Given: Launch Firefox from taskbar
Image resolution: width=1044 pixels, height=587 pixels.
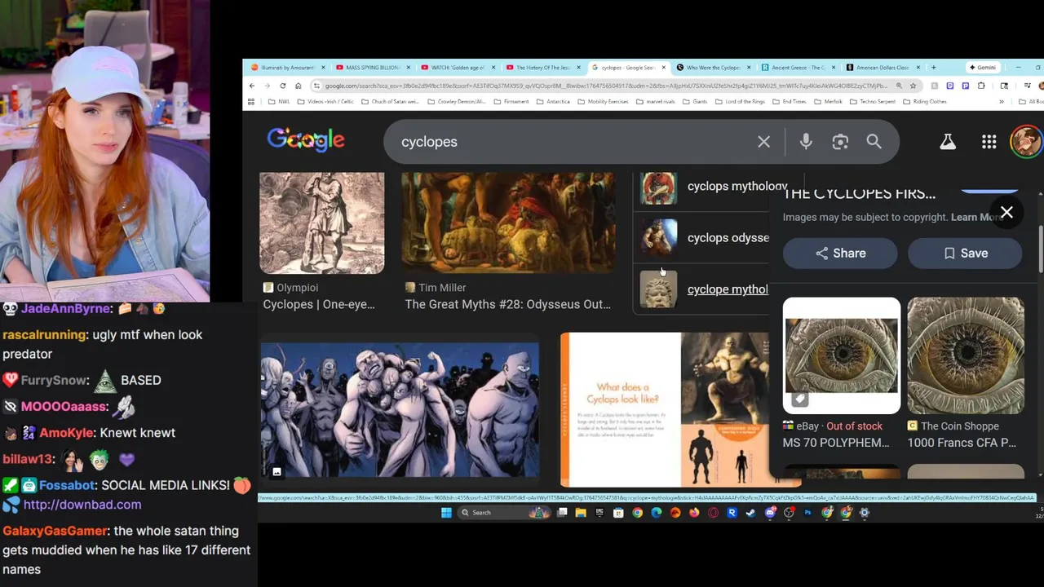Looking at the screenshot, I should (694, 513).
